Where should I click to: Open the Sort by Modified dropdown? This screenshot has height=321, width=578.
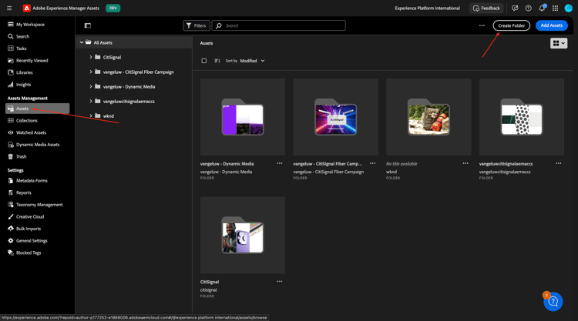coord(252,61)
